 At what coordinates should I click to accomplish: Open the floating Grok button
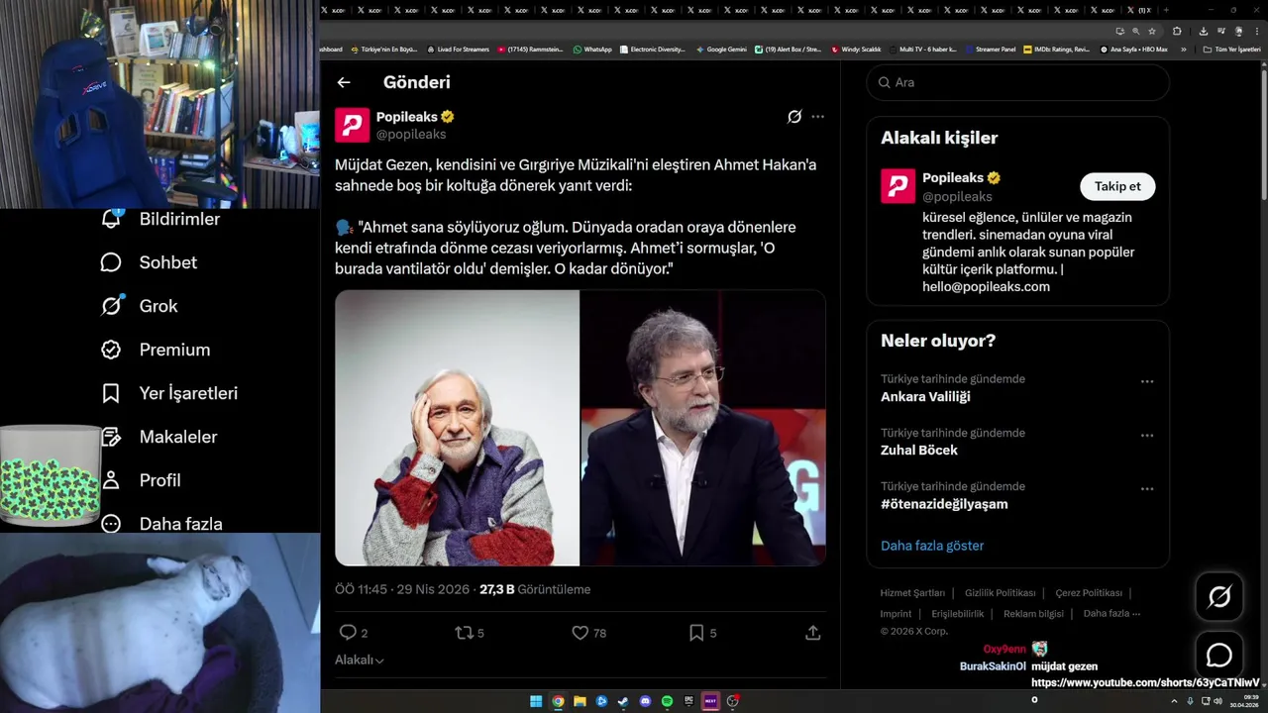tap(1219, 596)
